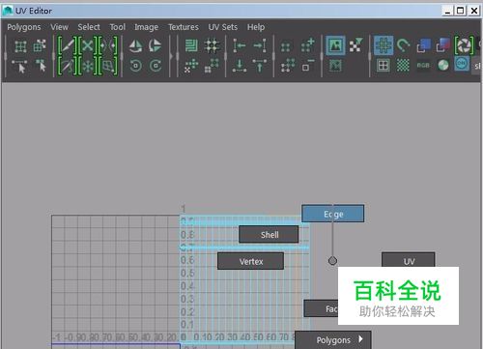This screenshot has width=483, height=349.
Task: Toggle isolate select mode
Action: pyautogui.click(x=286, y=47)
